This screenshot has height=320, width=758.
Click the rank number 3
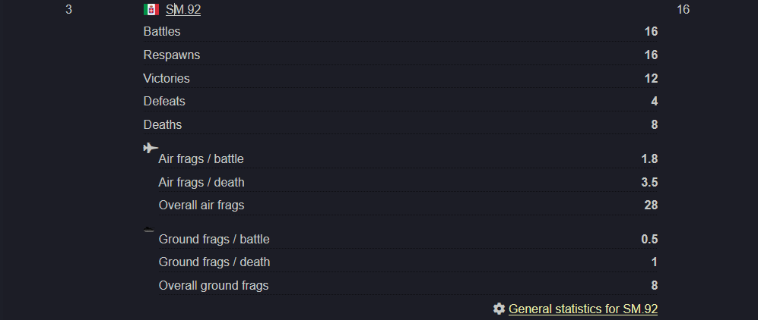coord(68,9)
